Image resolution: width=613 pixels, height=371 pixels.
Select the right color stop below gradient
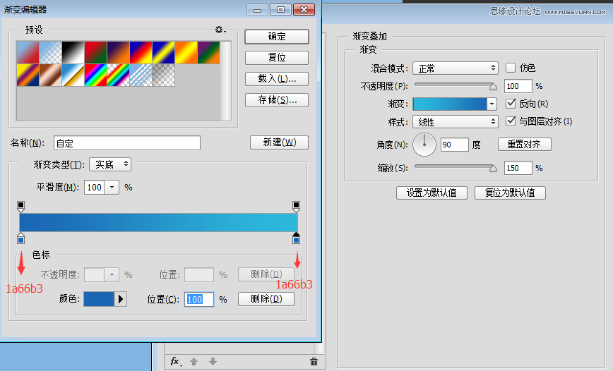click(x=296, y=238)
